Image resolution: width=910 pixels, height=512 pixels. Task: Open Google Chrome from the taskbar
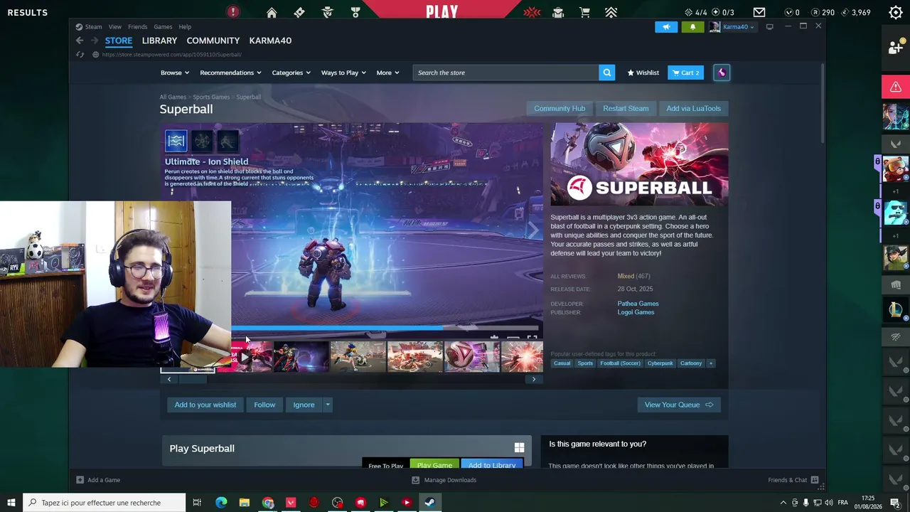[x=267, y=503]
